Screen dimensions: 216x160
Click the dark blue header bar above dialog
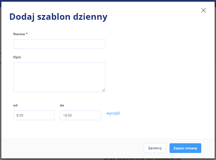click(108, 1)
